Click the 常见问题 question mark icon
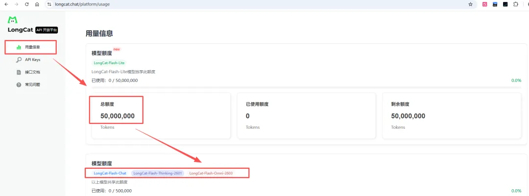Image resolution: width=529 pixels, height=196 pixels. [19, 84]
